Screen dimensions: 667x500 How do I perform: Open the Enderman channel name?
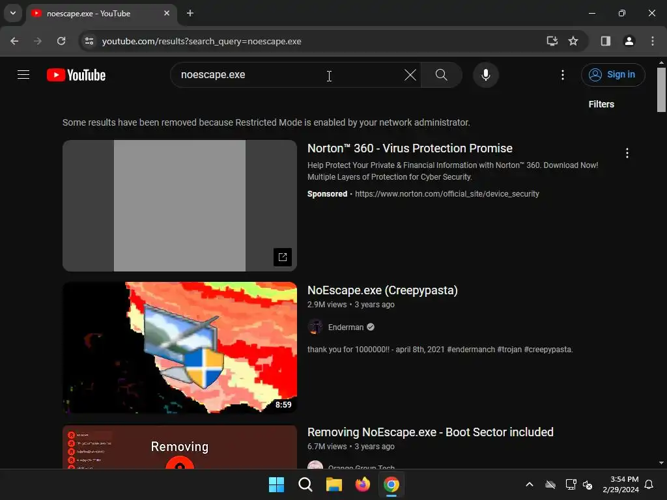click(345, 327)
